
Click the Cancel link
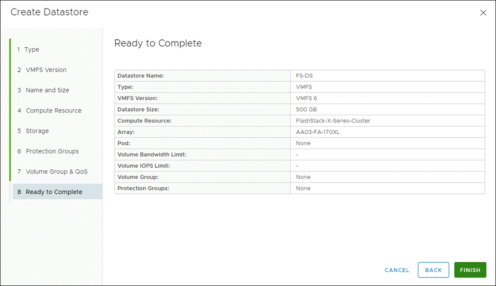click(396, 270)
